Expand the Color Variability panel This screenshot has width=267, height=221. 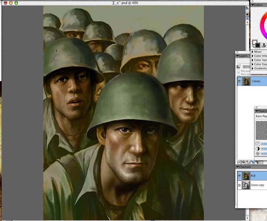point(253,60)
